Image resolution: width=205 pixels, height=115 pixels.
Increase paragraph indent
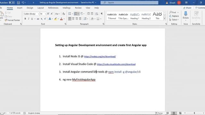pos(92,14)
